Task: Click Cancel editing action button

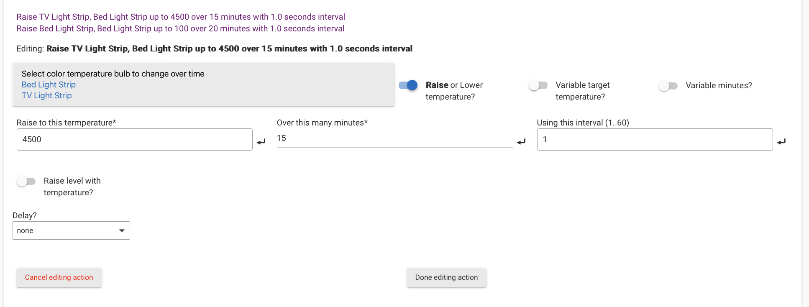Action: pos(59,277)
